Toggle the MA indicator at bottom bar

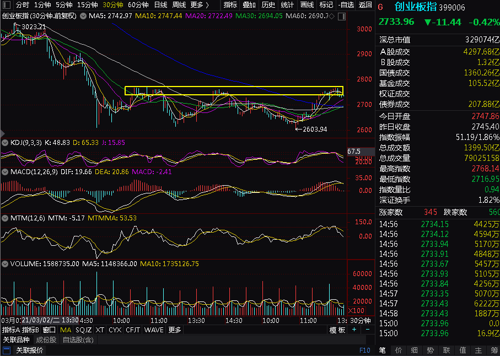(66, 330)
